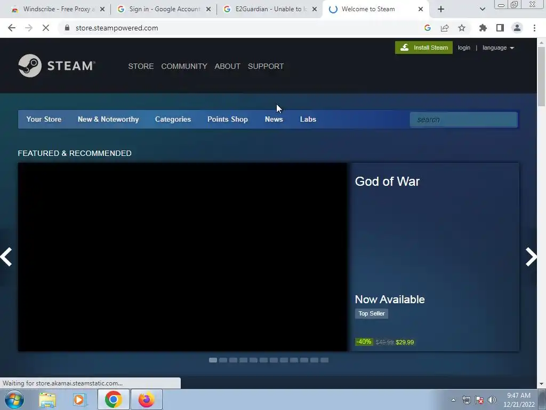
Task: Show hidden tray icons arrow
Action: (x=453, y=400)
